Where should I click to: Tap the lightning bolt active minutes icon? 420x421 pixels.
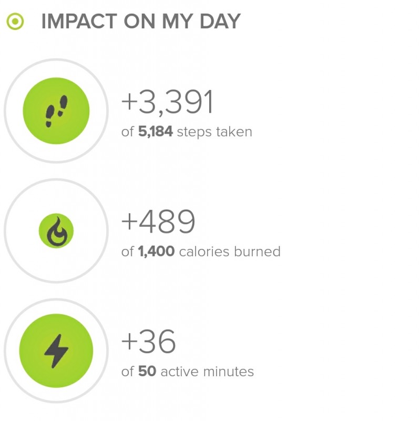56,351
